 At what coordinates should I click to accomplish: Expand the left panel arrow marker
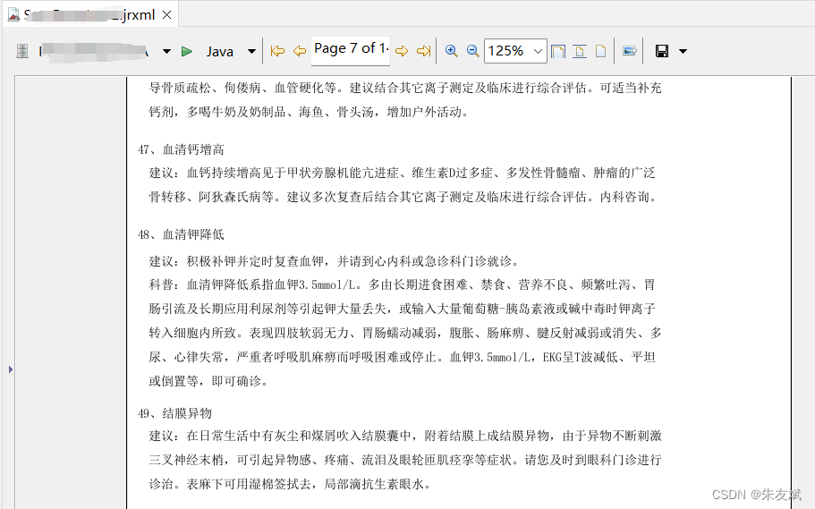11,369
